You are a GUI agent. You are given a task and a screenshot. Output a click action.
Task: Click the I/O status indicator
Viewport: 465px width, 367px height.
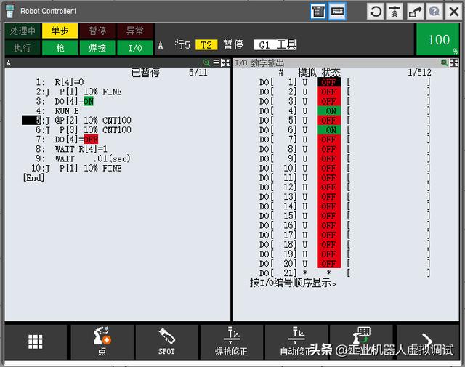tap(135, 47)
